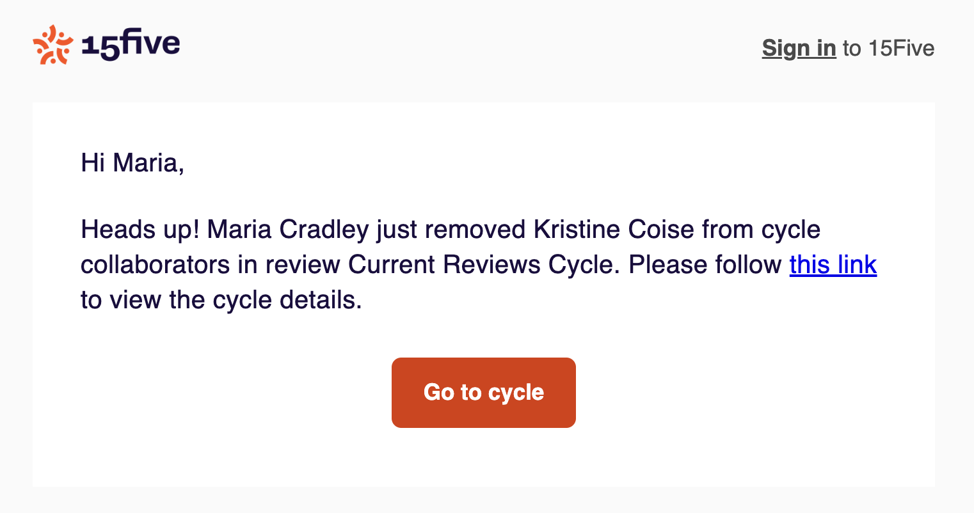974x513 pixels.
Task: Click the name Maria Cradley
Action: (288, 230)
